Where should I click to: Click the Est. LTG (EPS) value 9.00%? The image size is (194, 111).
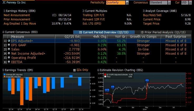128,24
